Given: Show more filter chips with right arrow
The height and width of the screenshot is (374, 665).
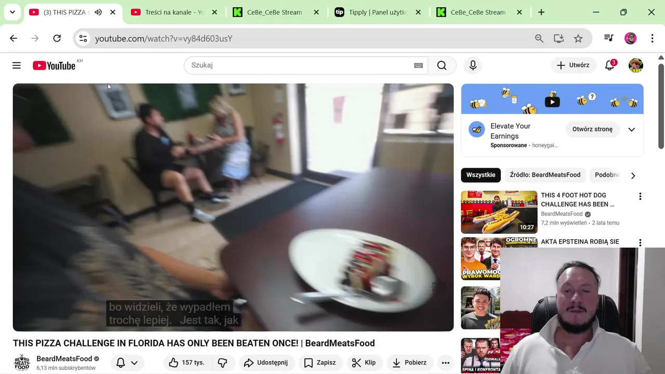Looking at the screenshot, I should 633,176.
